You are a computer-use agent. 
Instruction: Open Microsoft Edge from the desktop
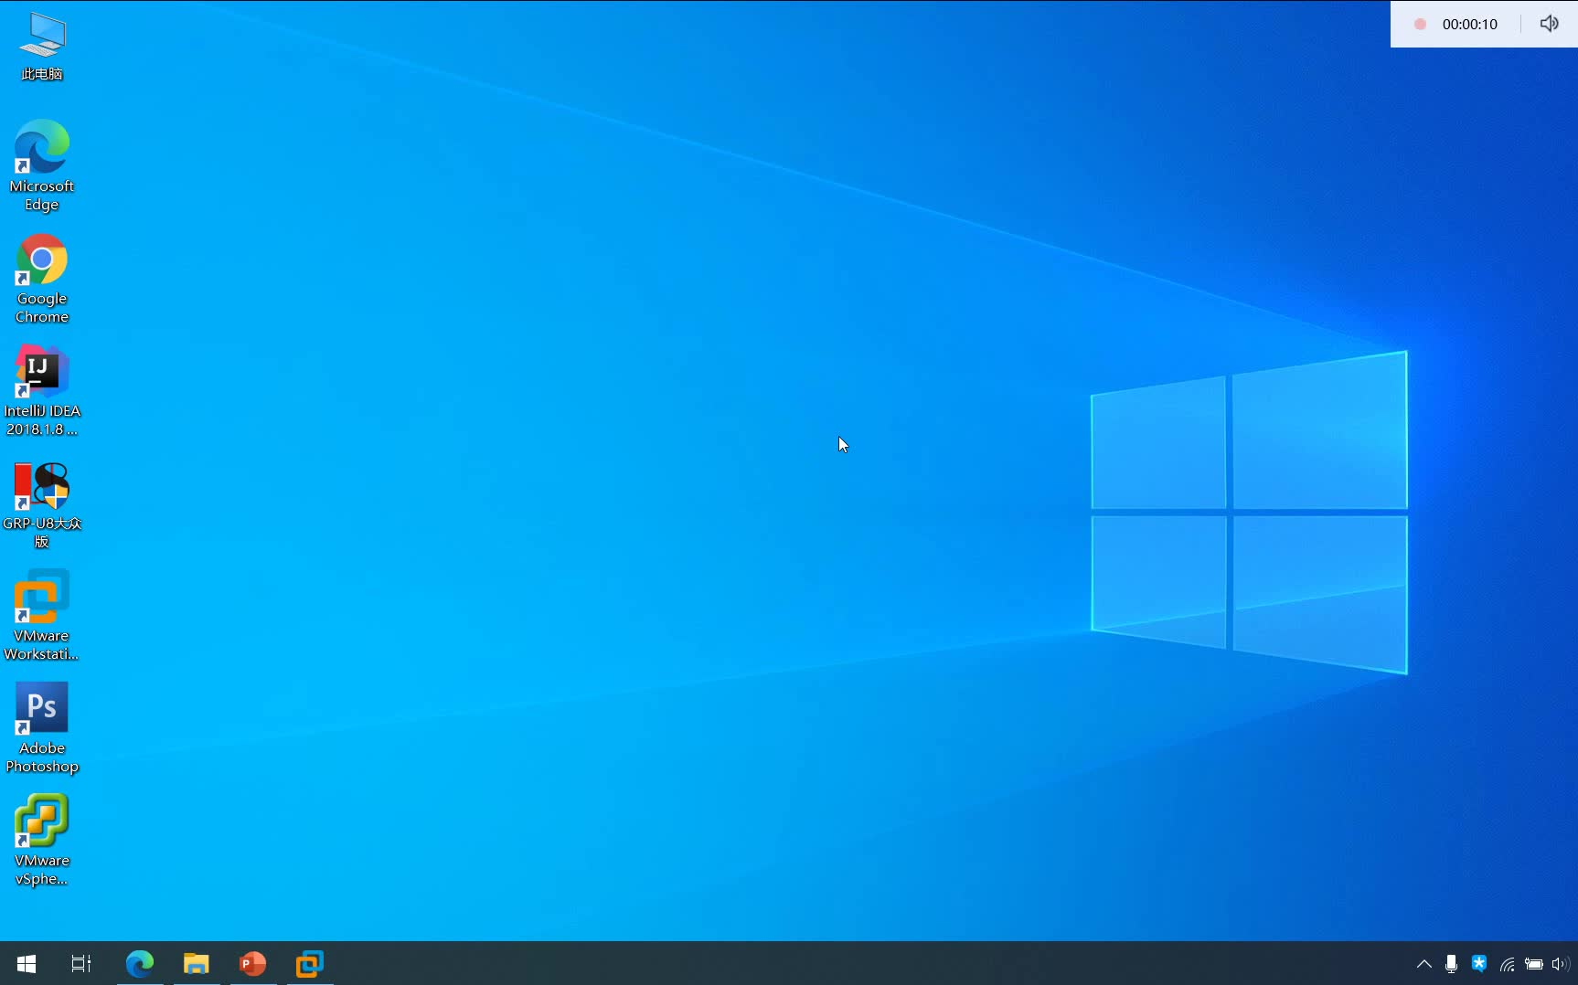[41, 146]
